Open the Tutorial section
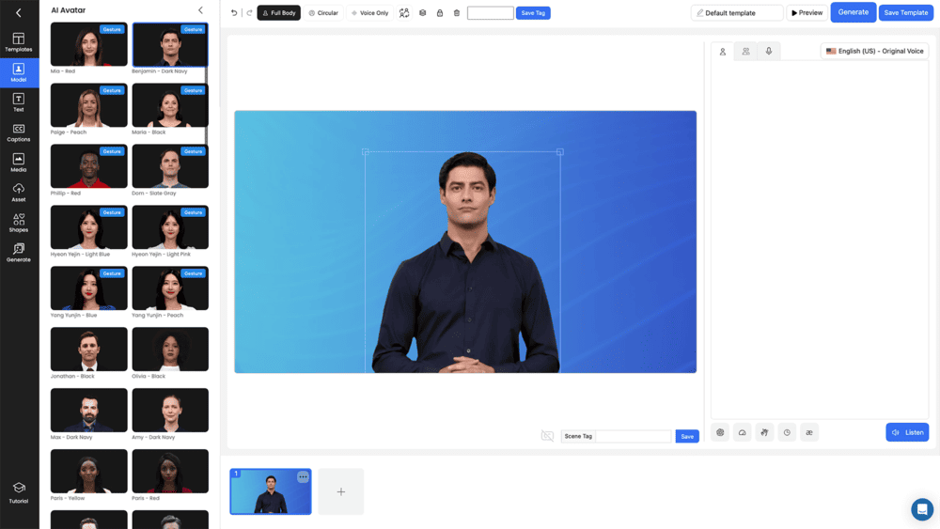The image size is (940, 529). [x=19, y=492]
